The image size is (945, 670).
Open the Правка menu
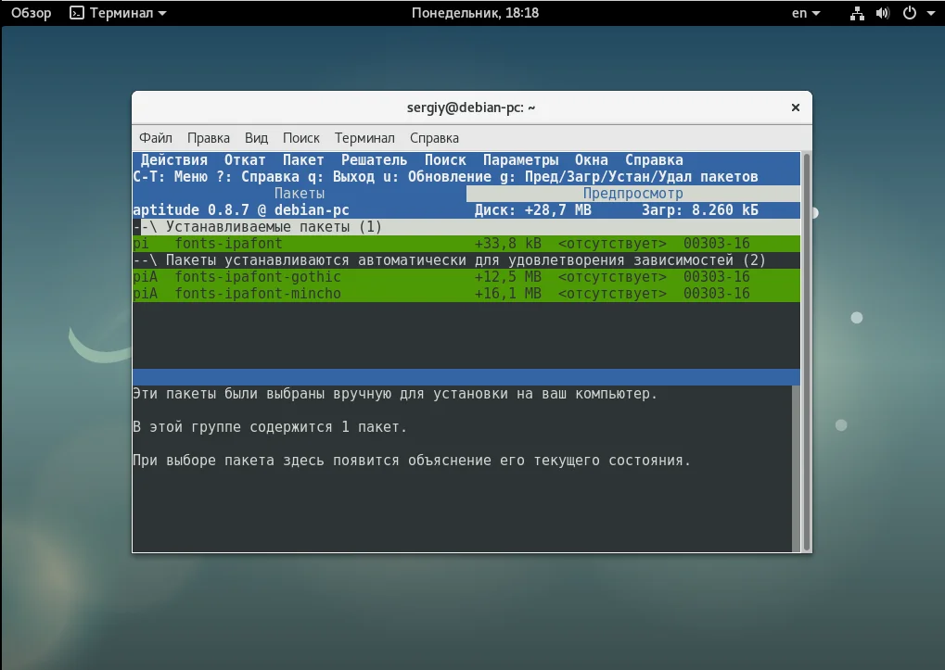point(208,138)
